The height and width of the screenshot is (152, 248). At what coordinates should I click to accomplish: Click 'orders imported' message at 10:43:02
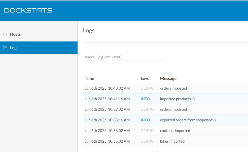coord(173,88)
